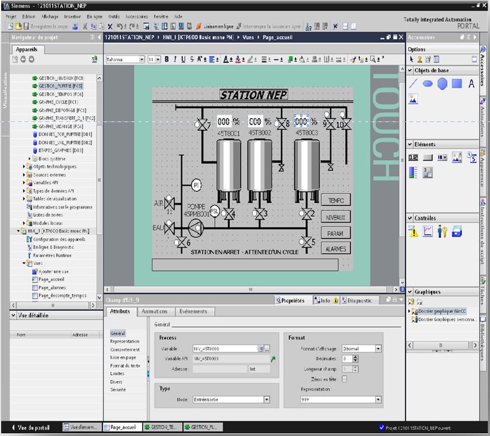Viewport: 490px width, 436px height.
Task: Select the Trend view control
Action: (x=428, y=231)
